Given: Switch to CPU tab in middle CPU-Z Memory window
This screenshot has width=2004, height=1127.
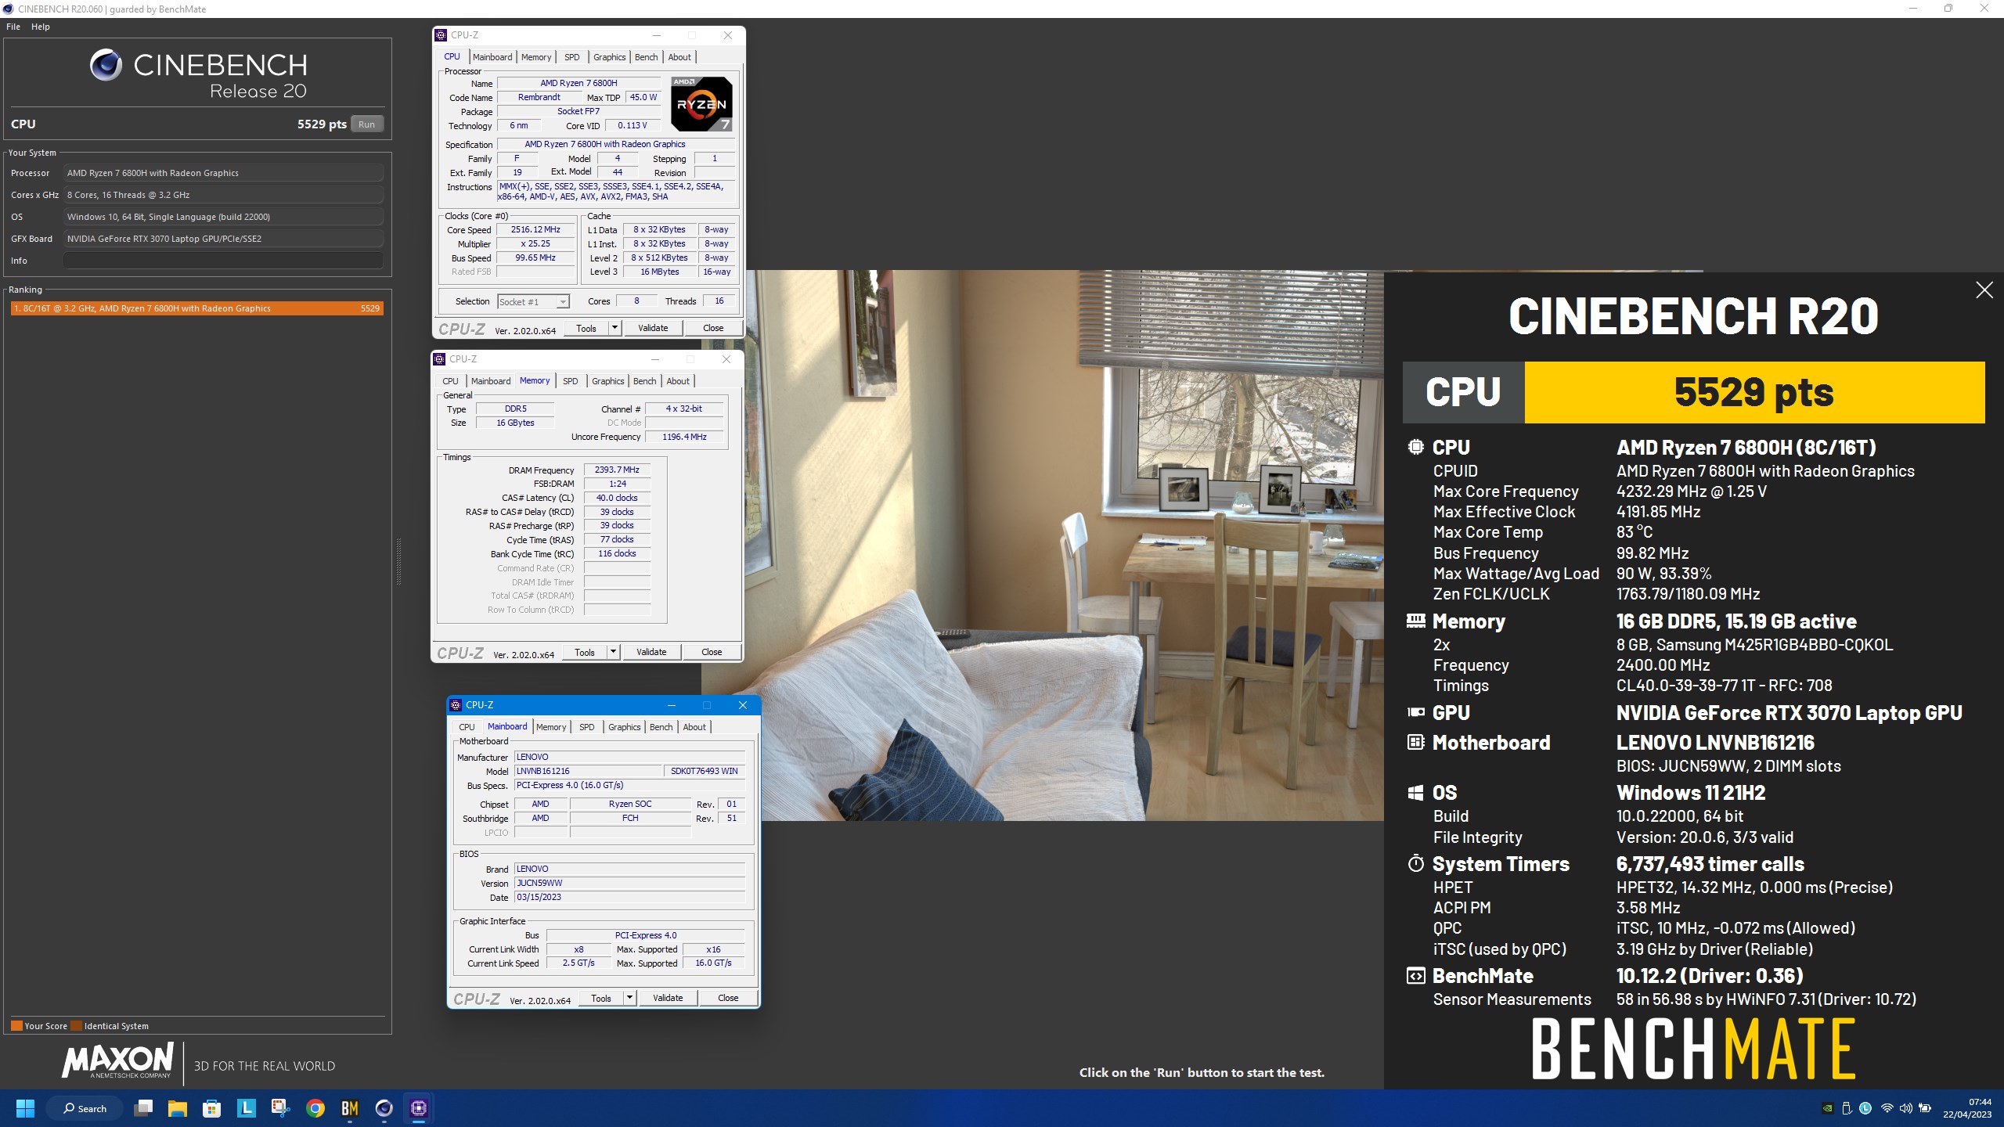Looking at the screenshot, I should point(451,381).
